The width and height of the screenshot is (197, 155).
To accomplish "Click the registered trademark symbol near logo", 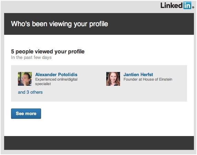I will tap(193, 8).
